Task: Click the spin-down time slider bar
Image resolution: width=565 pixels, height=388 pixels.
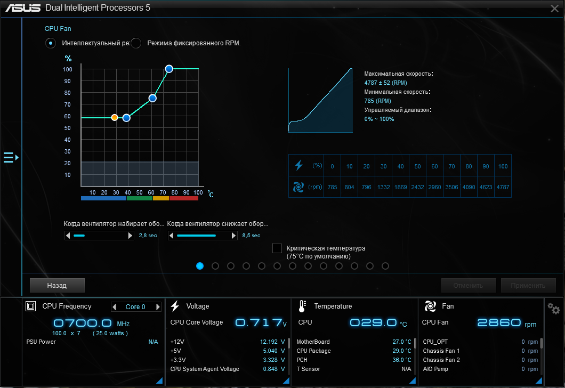Action: [203, 236]
